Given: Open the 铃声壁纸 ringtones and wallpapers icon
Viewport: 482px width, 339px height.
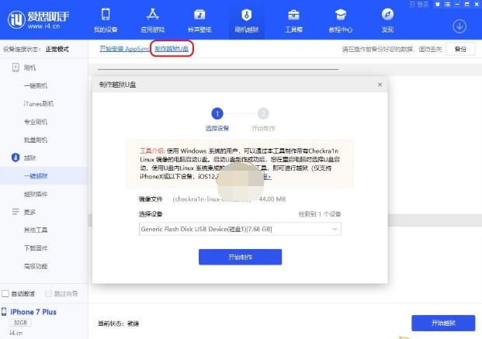Looking at the screenshot, I should 199,15.
